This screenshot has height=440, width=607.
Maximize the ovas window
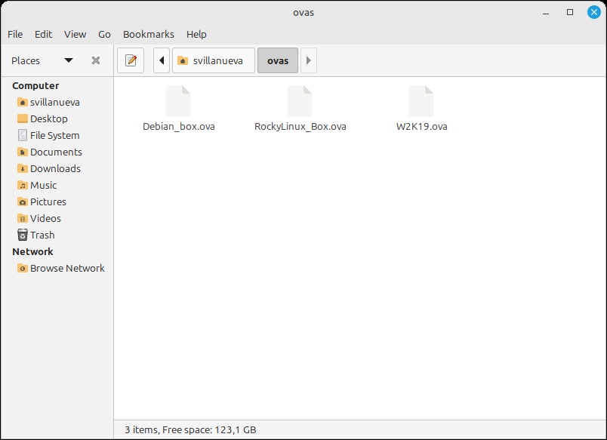click(x=570, y=12)
